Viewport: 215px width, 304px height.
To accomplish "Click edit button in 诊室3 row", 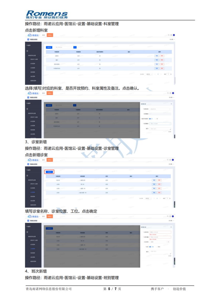I will tap(154, 184).
